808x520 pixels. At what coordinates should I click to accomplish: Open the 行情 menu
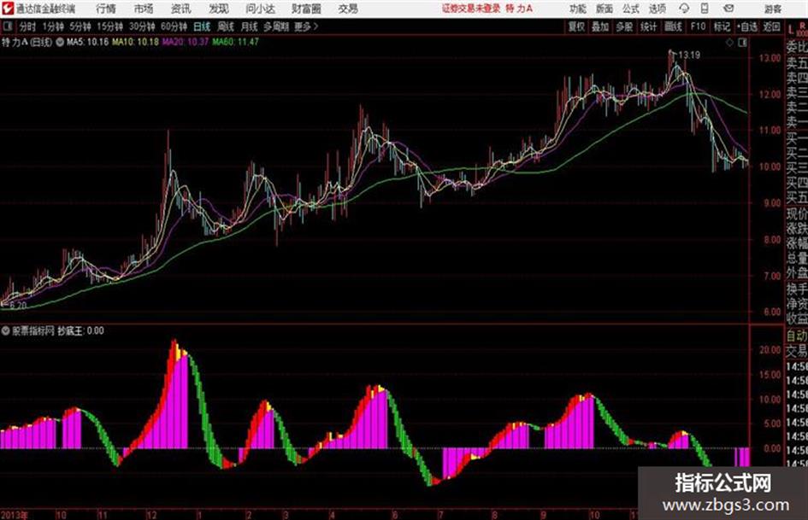(x=106, y=9)
